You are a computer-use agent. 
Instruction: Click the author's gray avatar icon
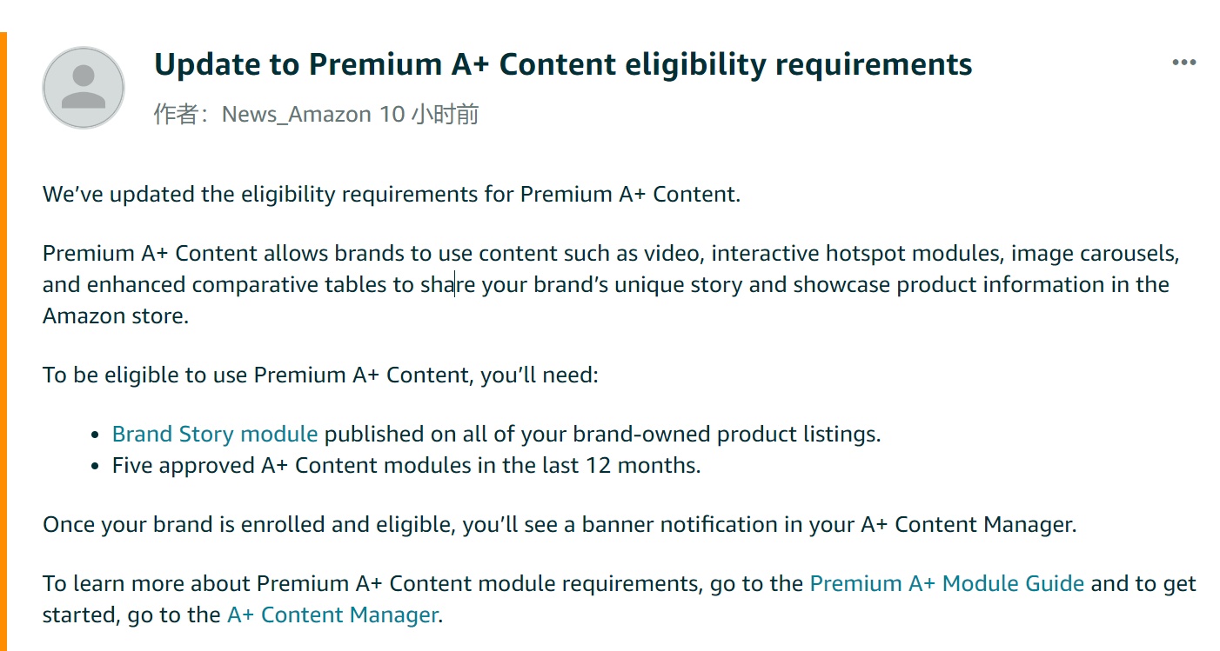tap(84, 89)
